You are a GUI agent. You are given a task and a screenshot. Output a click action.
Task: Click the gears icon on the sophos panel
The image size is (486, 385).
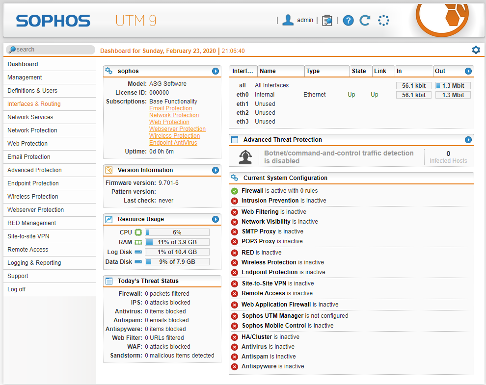[x=109, y=71]
